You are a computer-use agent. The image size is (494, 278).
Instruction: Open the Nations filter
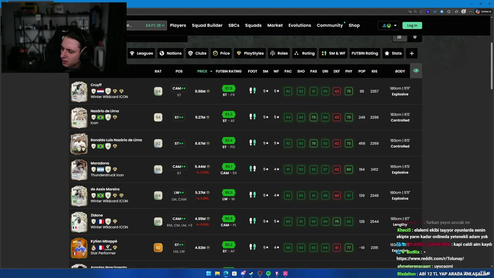point(170,53)
